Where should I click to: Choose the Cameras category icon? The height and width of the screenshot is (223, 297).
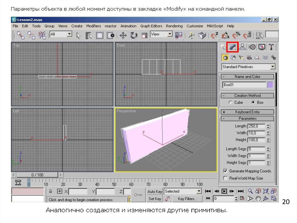(249, 58)
